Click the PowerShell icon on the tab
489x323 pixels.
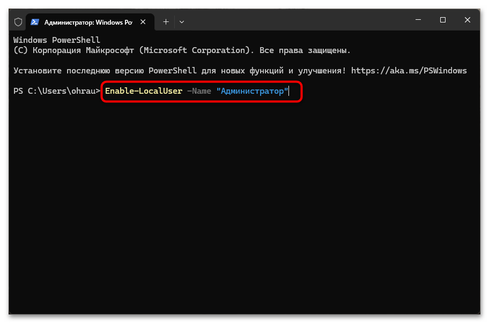coord(35,22)
